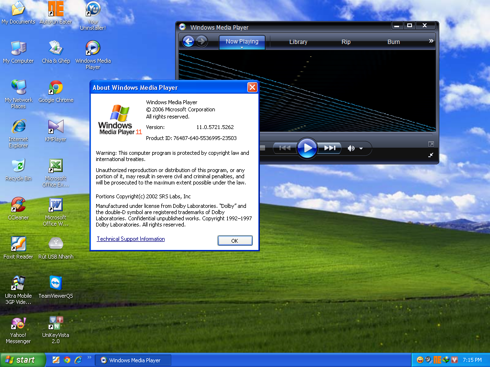
Task: Select the Microsoft Office Excel shortcut
Action: 56,173
